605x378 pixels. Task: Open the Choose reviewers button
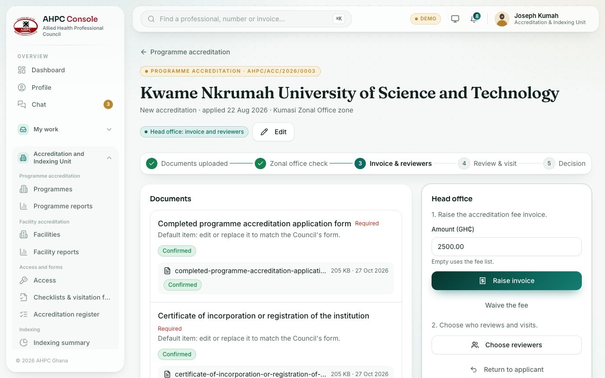point(507,345)
